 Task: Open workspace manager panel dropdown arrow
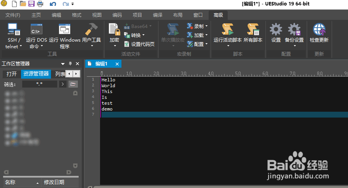coord(63,64)
